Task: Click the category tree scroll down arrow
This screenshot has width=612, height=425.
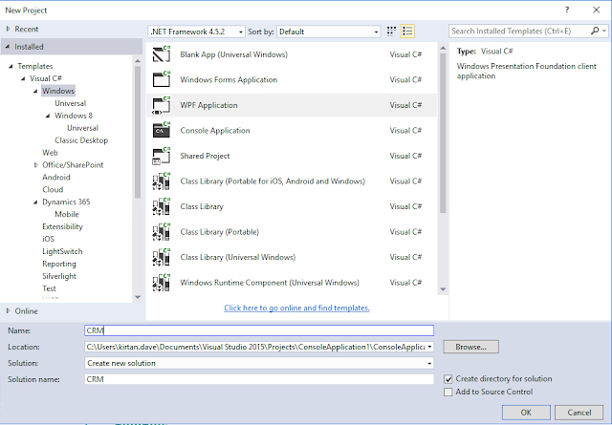Action: 138,297
